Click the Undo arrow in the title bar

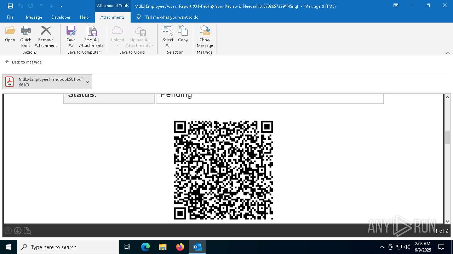[x=21, y=6]
